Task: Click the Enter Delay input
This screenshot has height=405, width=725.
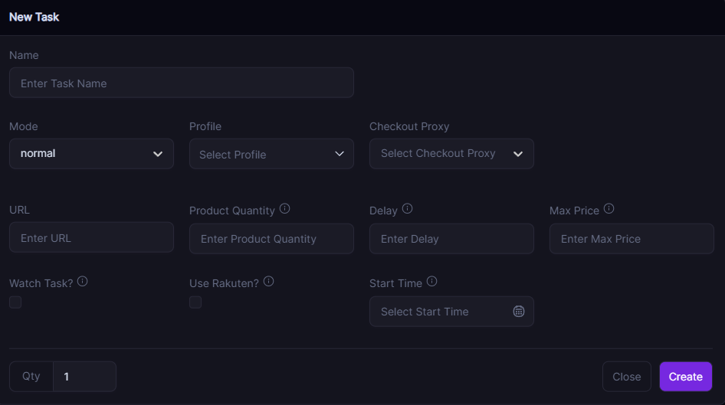Action: tap(451, 239)
